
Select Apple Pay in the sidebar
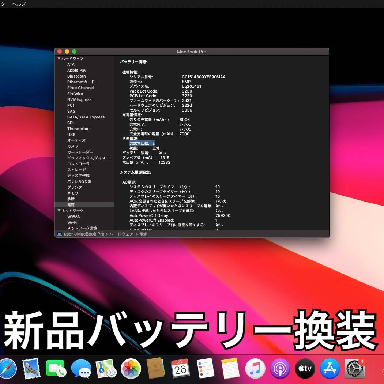77,70
